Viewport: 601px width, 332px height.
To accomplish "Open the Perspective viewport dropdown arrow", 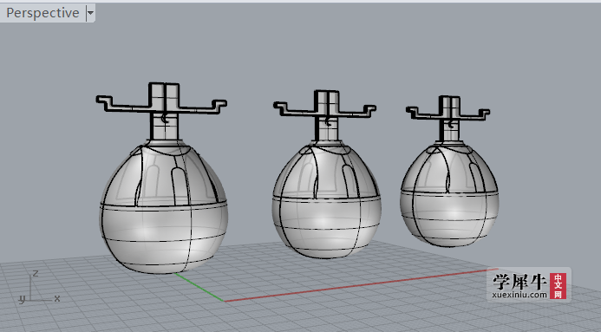I will (90, 13).
